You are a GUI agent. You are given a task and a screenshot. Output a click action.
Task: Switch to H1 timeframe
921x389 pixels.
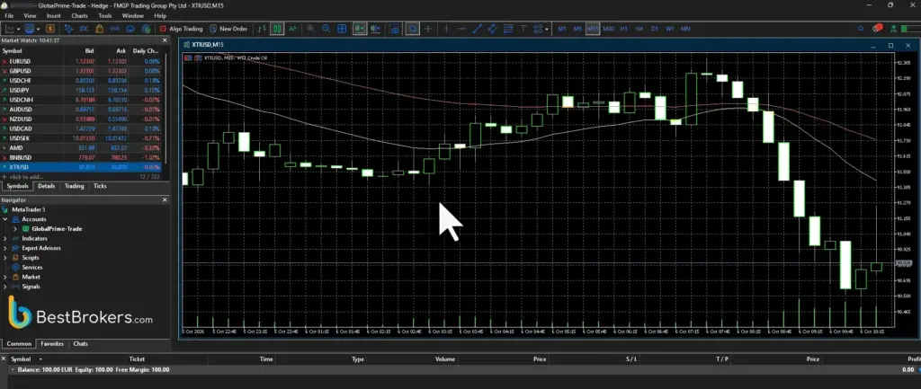tap(624, 29)
